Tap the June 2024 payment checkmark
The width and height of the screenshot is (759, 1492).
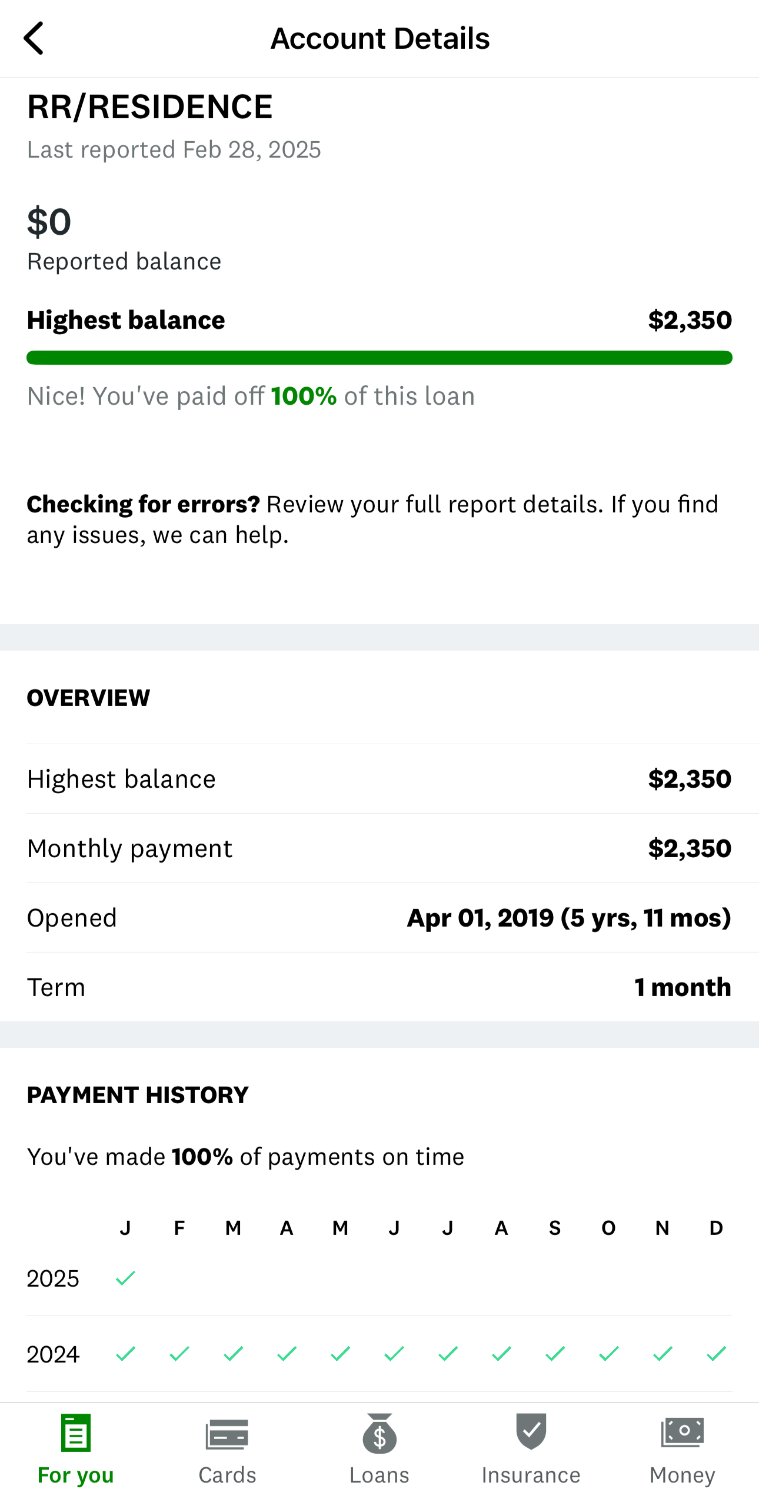(394, 1354)
